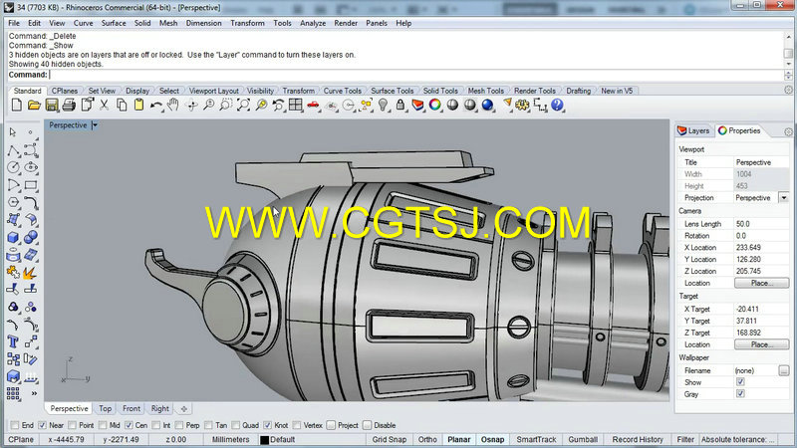Open the Analyze menu
Screen dimensions: 797x448
[313, 23]
